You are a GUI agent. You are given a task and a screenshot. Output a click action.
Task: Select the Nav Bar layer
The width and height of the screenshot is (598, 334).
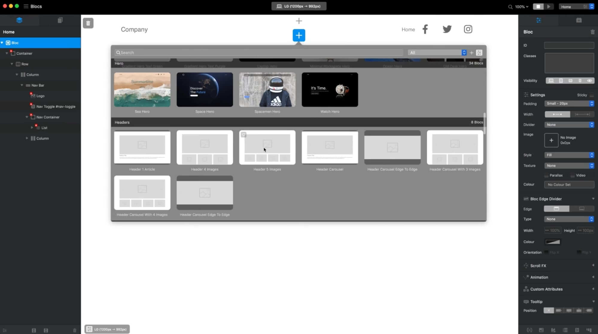coord(40,85)
